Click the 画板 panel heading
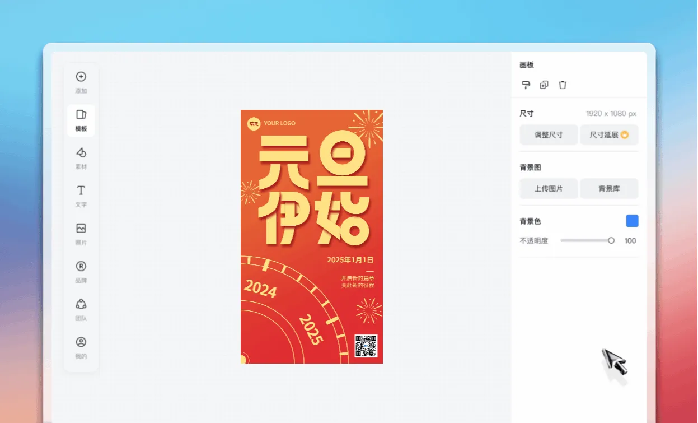The width and height of the screenshot is (698, 423). coord(527,65)
